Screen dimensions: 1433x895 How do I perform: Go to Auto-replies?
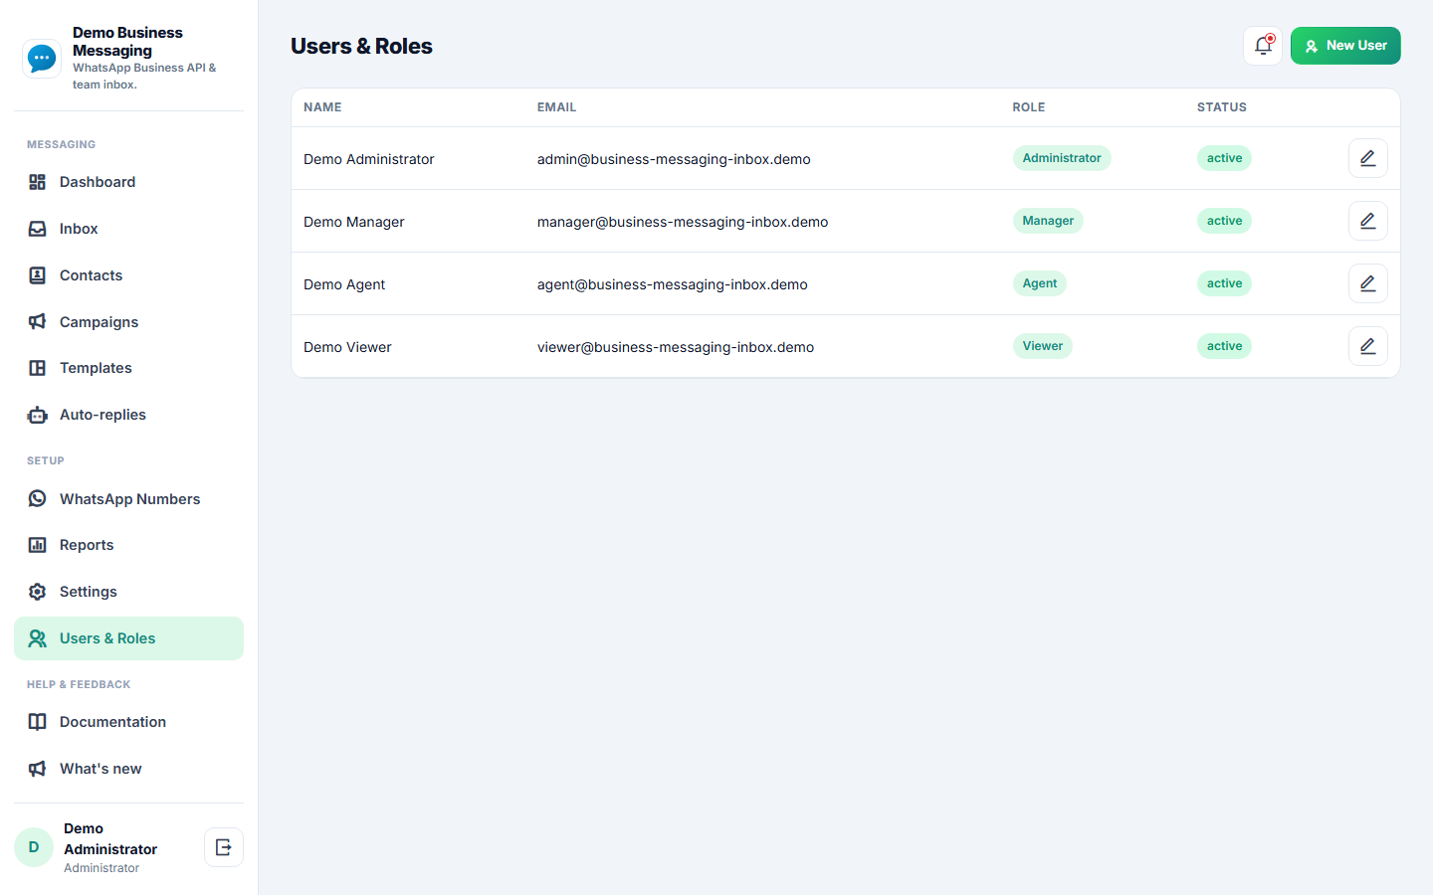point(128,415)
